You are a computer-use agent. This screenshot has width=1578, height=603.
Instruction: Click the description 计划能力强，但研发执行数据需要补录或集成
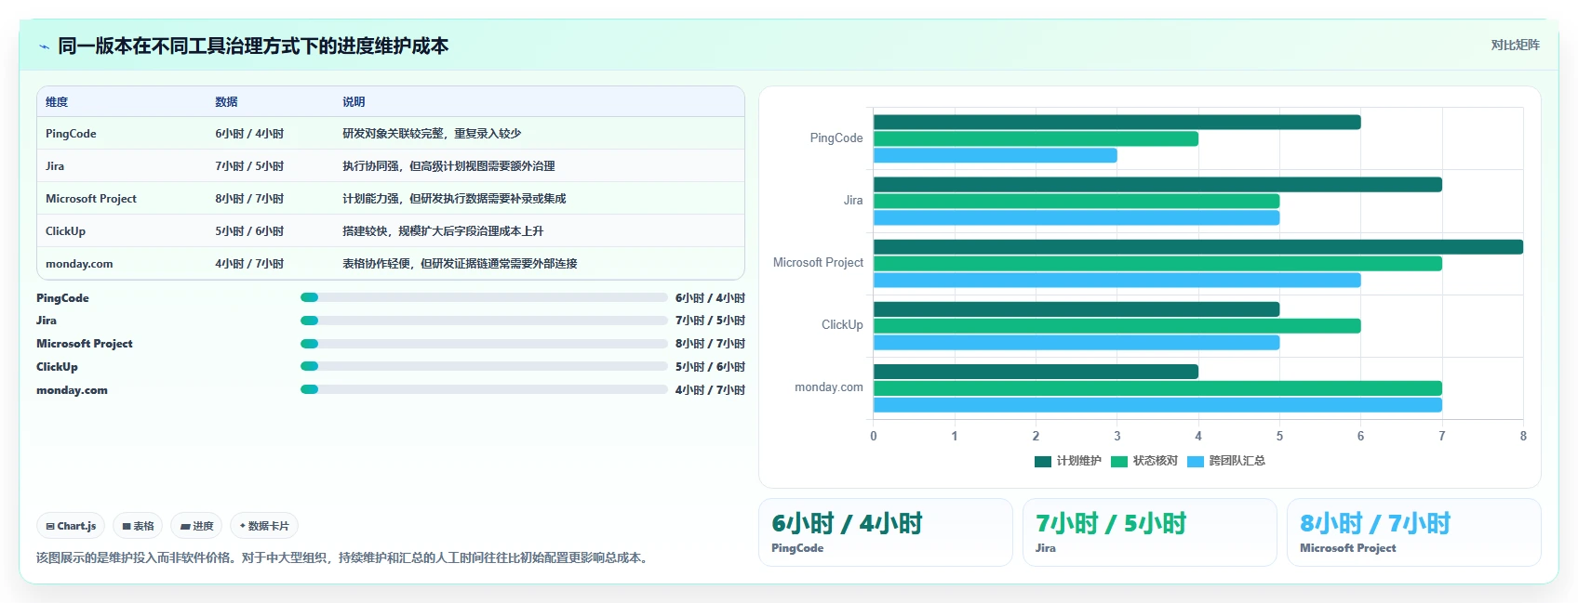(454, 199)
